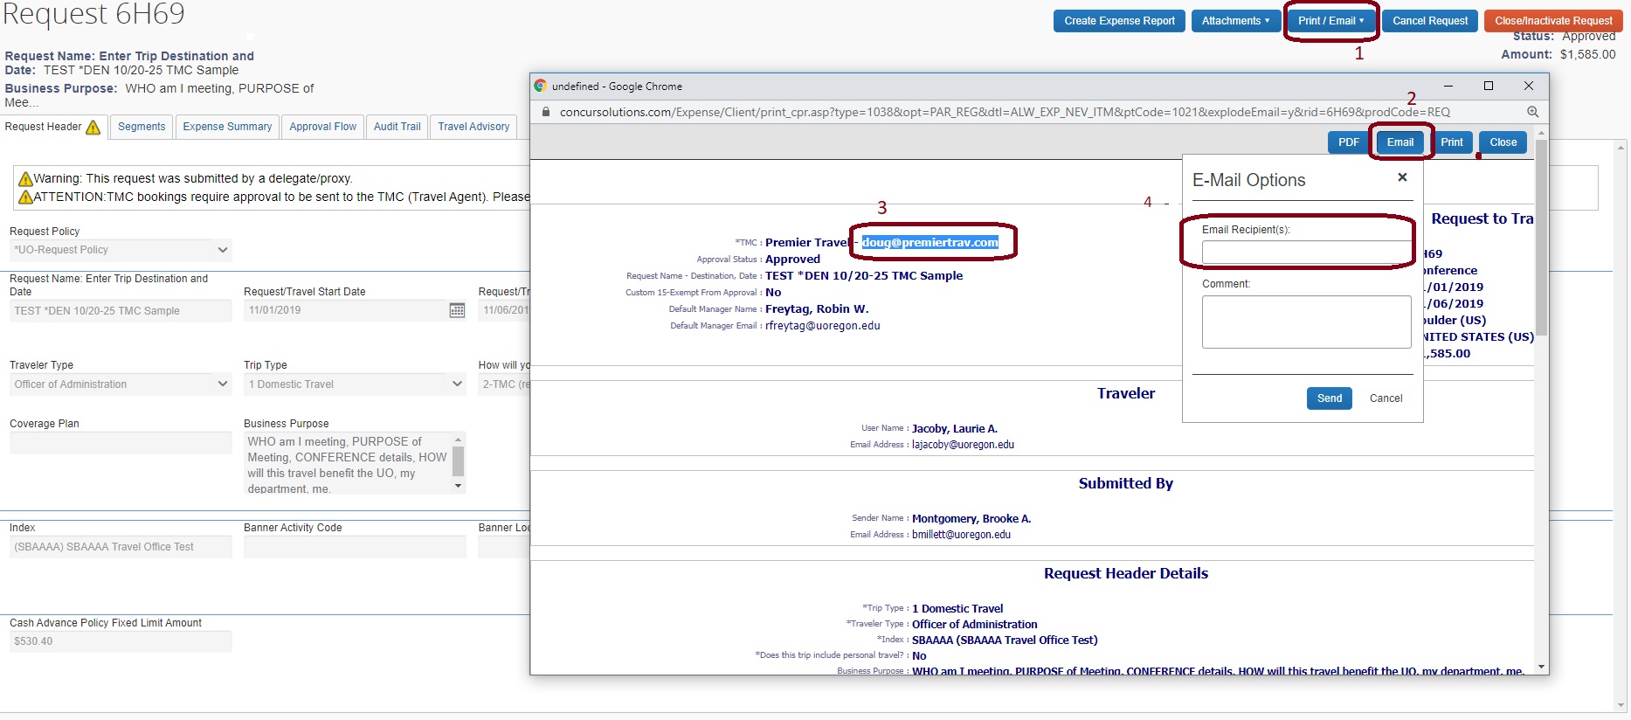The image size is (1631, 720).
Task: Switch to the Expense Summary tab
Action: pyautogui.click(x=227, y=127)
